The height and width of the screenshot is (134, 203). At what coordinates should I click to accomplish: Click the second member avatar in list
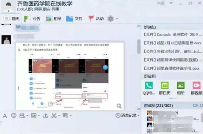[x=149, y=119]
